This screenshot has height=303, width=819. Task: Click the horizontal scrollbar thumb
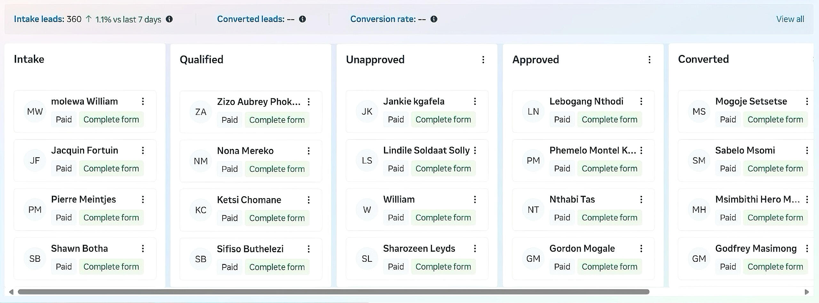[333, 292]
